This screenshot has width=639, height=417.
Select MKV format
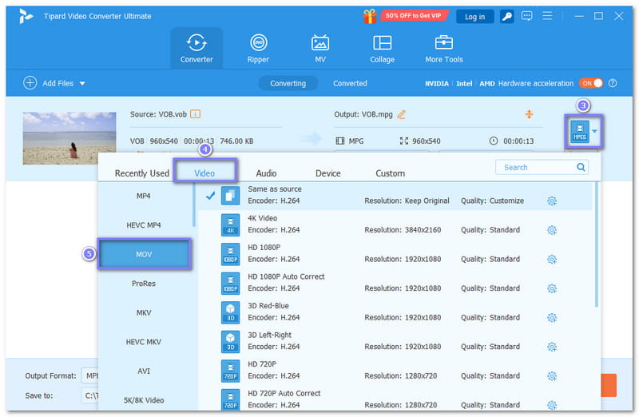[x=144, y=312]
